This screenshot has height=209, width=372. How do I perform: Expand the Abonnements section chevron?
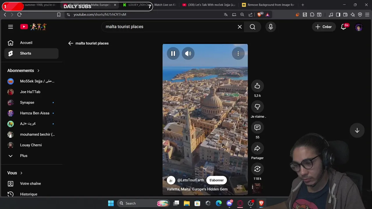[38, 71]
